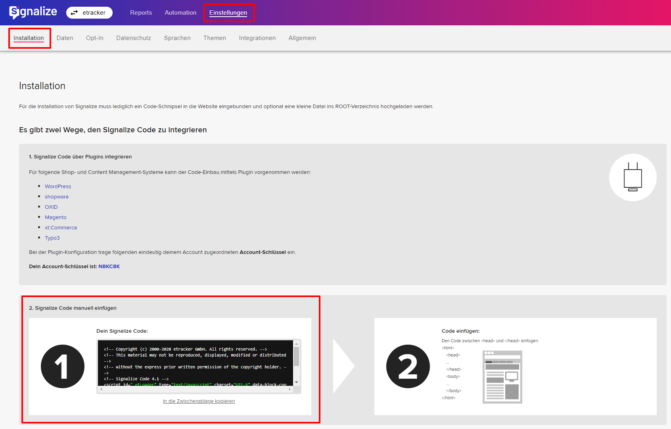Click In die Zwischenablage kopieren
Viewport: 671px width, 429px height.
(x=199, y=401)
